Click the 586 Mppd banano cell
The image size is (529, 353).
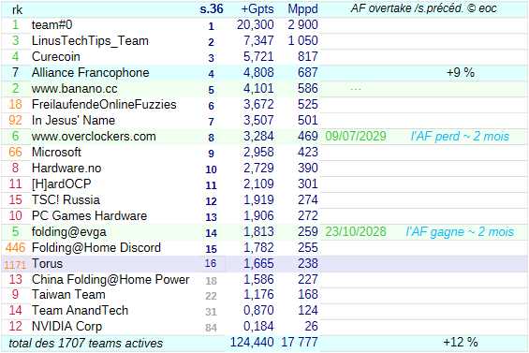tap(308, 89)
